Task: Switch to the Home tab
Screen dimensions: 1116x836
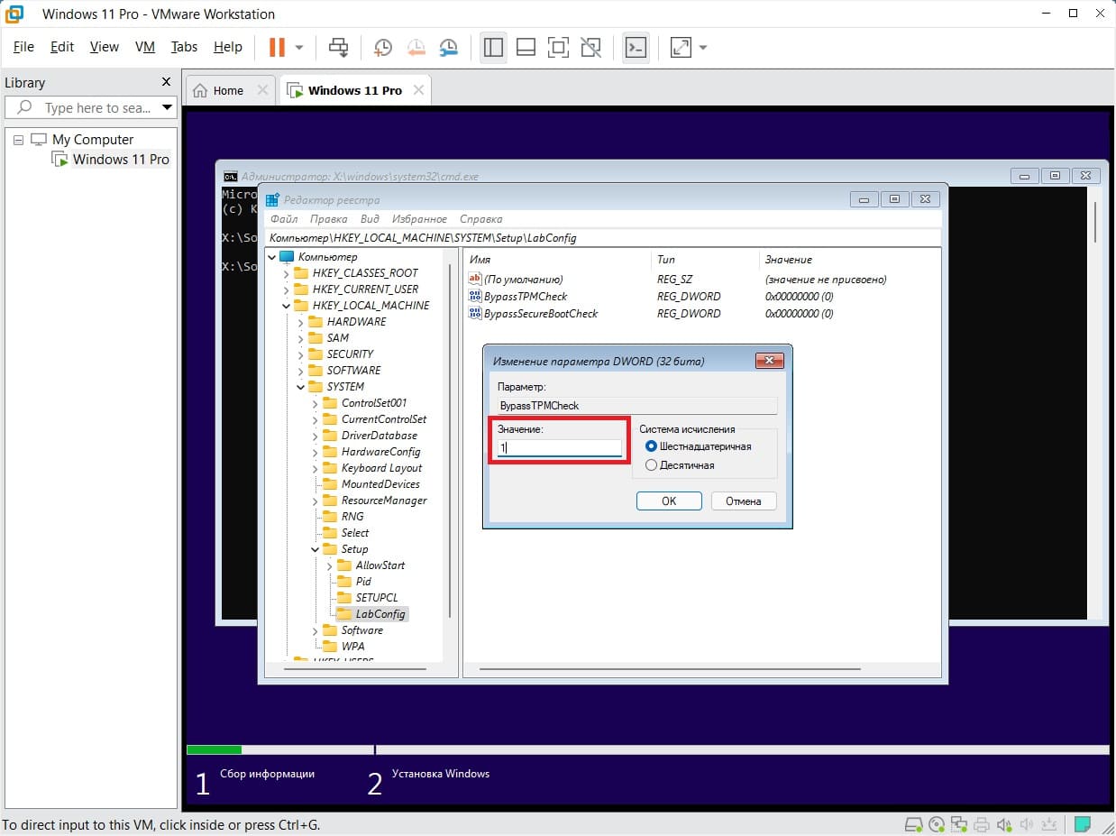Action: coord(228,90)
